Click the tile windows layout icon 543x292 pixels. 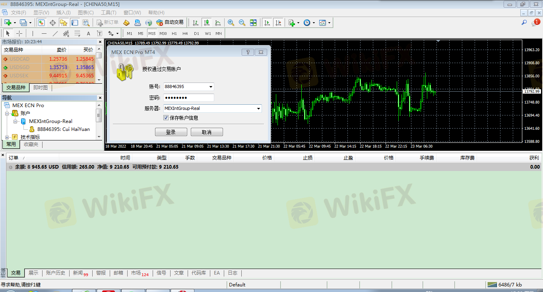pos(253,23)
